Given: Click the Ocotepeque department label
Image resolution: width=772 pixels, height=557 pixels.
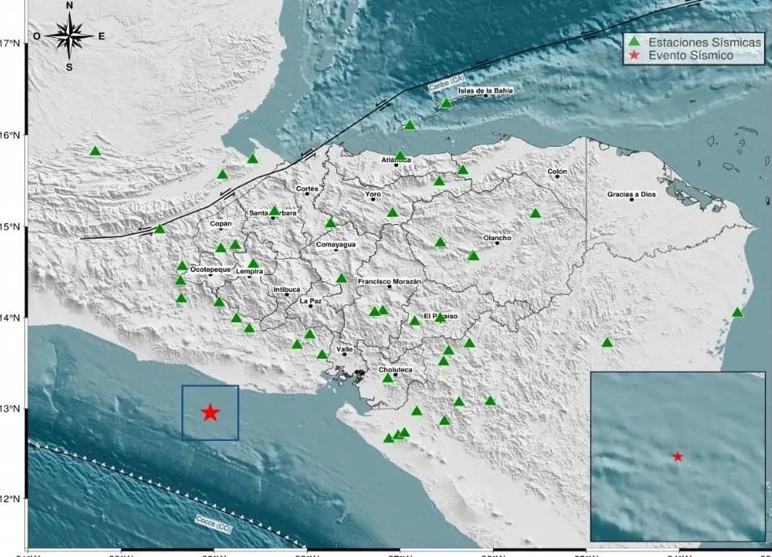Looking at the screenshot, I should 210,269.
